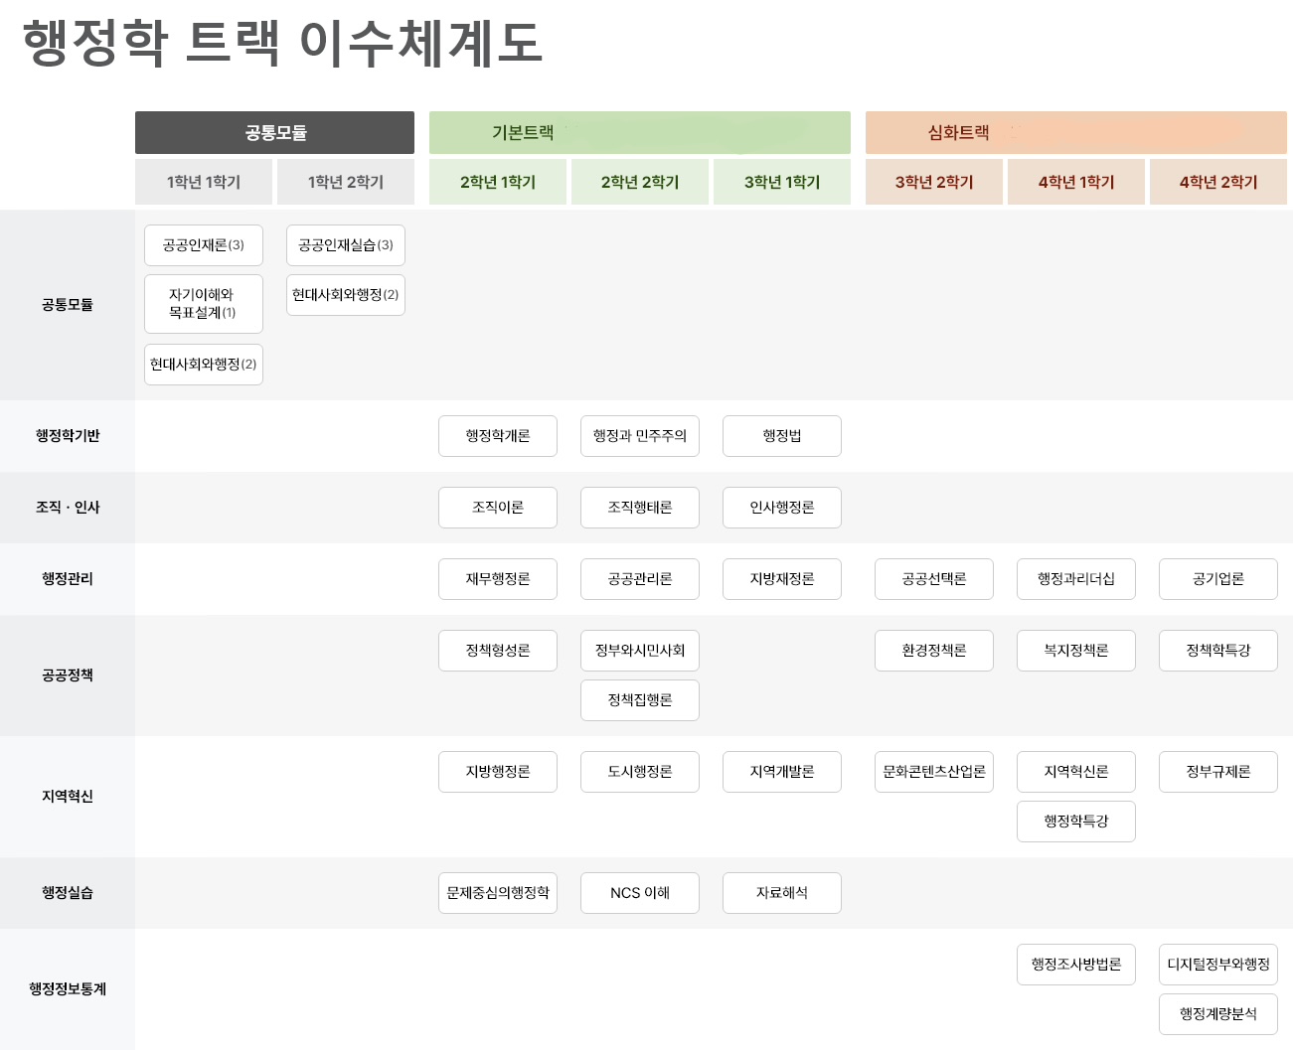Click the 행정정보통계 row label

pos(68,989)
